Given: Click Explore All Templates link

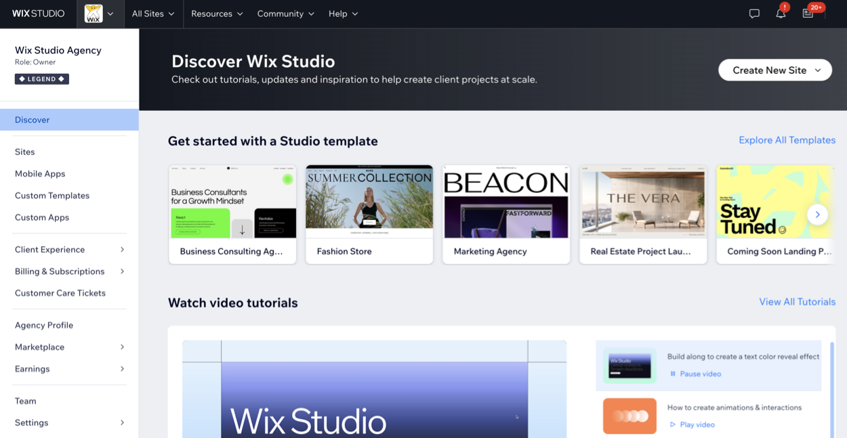Looking at the screenshot, I should point(787,140).
